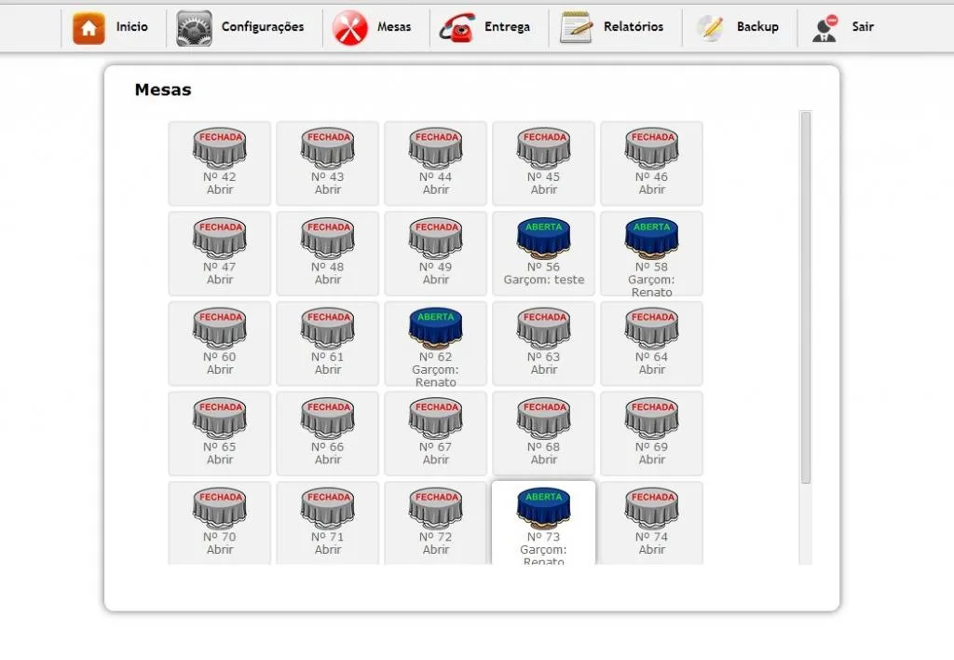Open the Configurações gear icon
954x660 pixels.
(x=194, y=28)
